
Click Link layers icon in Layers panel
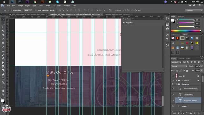coord(174,114)
